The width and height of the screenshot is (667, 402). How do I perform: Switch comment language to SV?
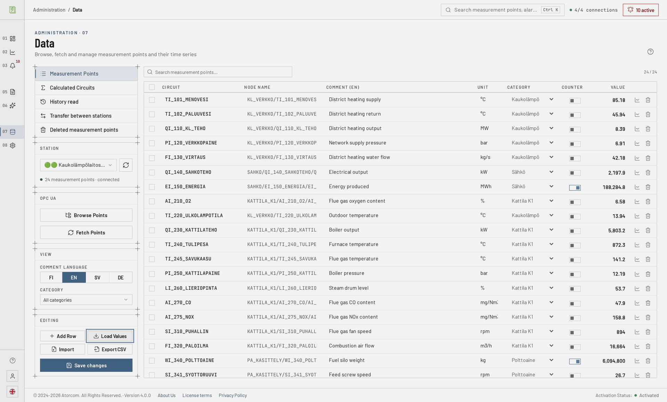click(x=97, y=278)
